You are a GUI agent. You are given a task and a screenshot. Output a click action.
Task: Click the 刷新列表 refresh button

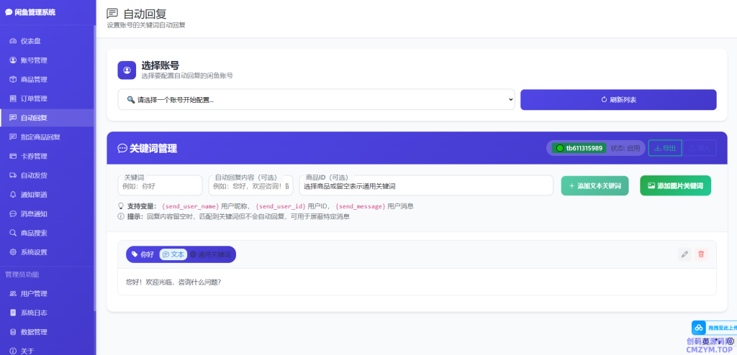618,100
